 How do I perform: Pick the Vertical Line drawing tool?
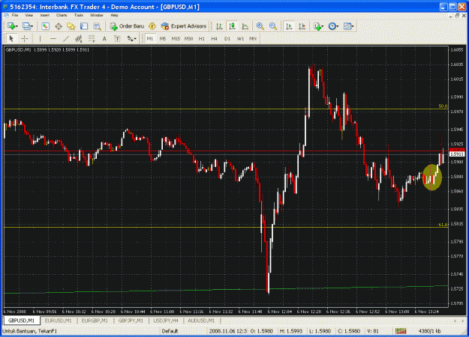[40, 38]
